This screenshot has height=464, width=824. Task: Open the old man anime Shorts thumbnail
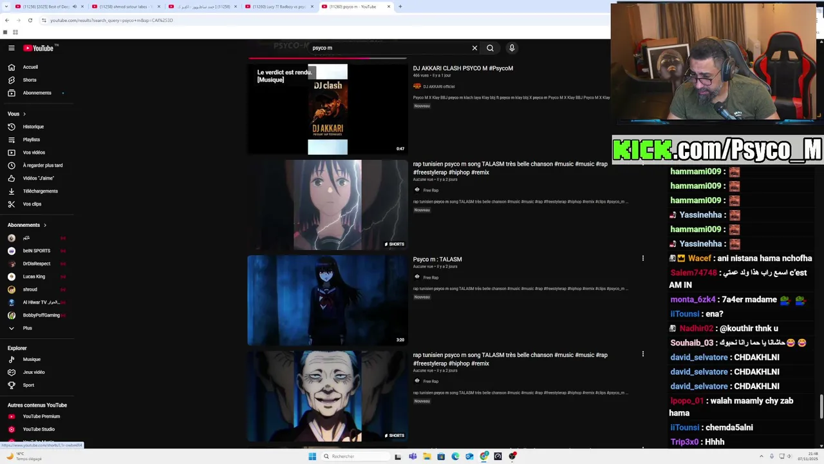pos(328,396)
